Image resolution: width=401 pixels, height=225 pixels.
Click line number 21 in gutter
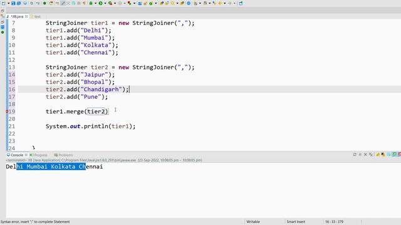point(12,126)
